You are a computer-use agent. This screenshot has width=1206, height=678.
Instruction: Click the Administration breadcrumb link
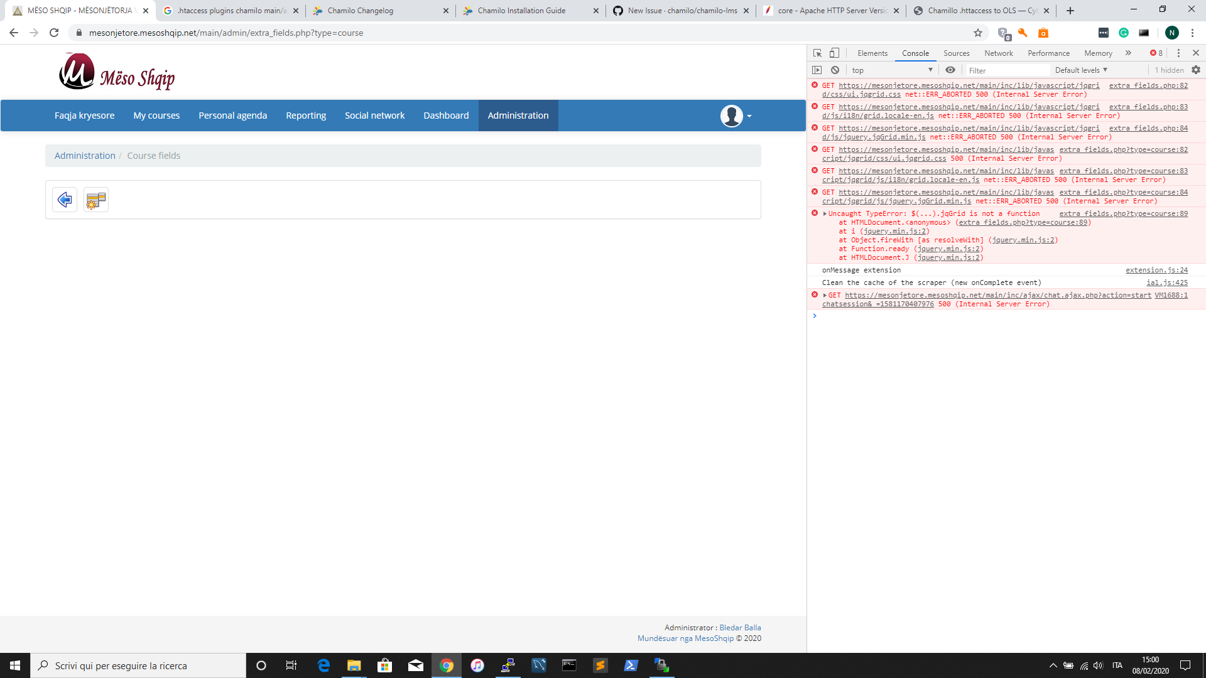[x=85, y=155]
